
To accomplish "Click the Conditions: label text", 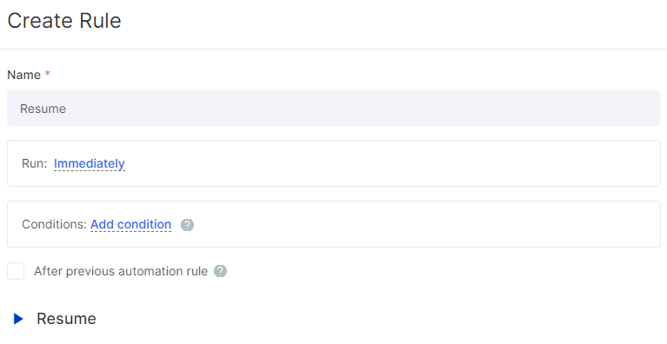I will 54,224.
